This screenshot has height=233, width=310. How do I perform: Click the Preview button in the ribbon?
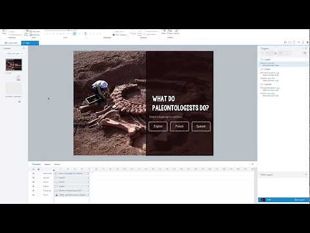(x=170, y=32)
